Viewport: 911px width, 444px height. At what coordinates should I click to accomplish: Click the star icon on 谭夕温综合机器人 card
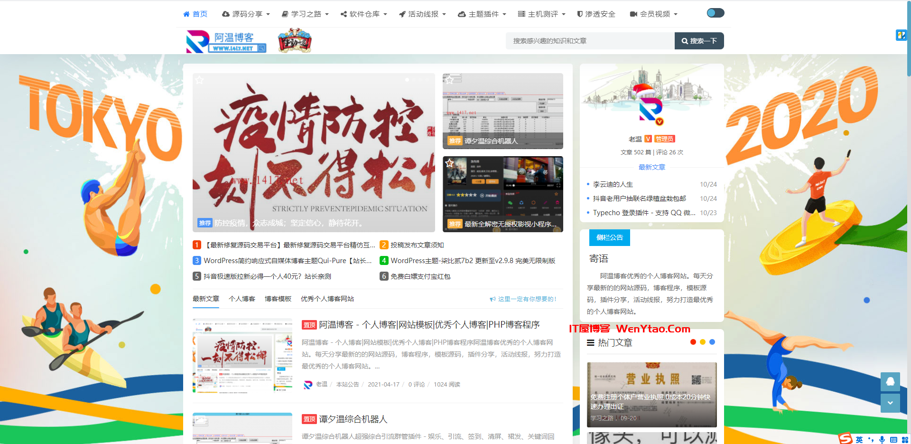449,80
